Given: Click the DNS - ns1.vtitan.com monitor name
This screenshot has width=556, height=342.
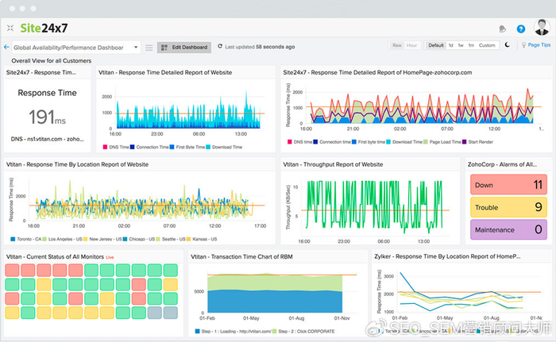Looking at the screenshot, I should pos(47,139).
